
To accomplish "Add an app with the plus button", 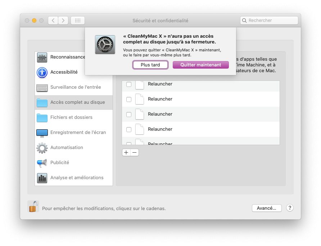I will pyautogui.click(x=126, y=153).
